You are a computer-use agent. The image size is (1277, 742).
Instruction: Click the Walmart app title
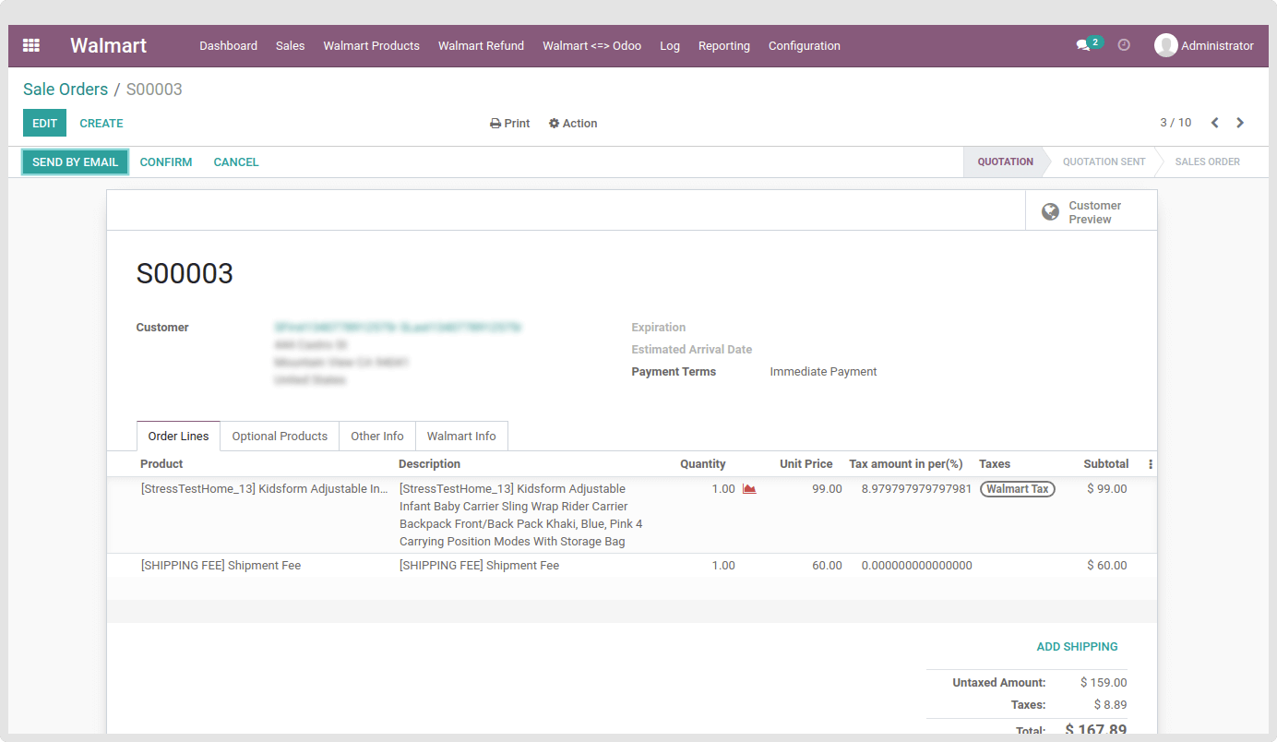pyautogui.click(x=109, y=45)
